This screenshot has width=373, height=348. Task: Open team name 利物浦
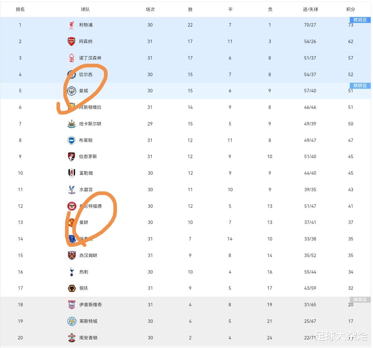pos(86,25)
